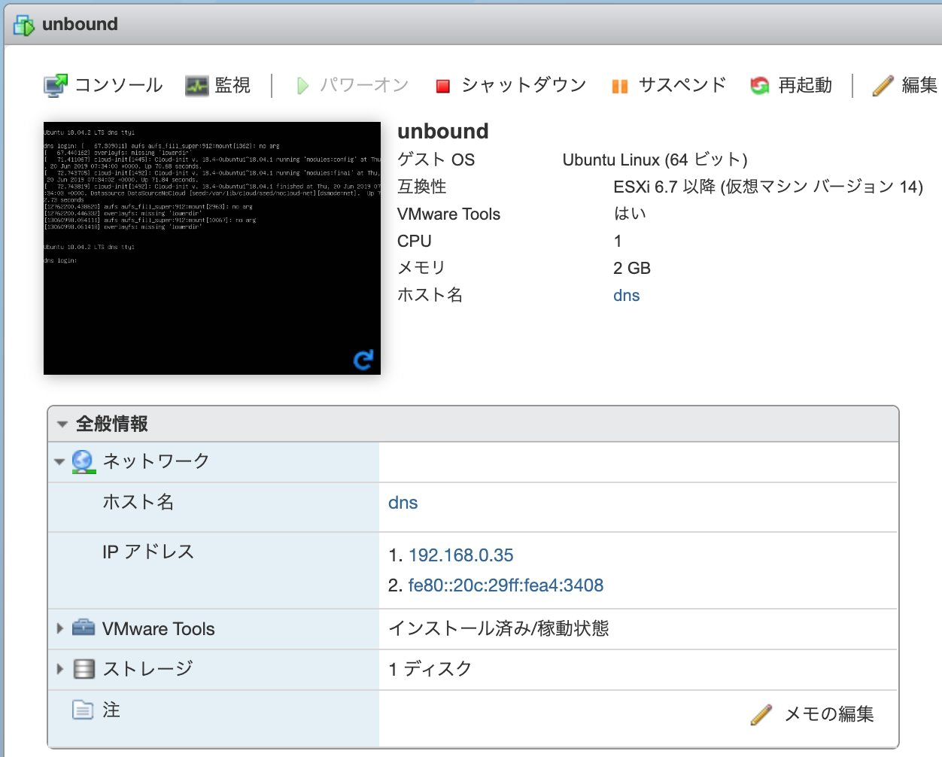The height and width of the screenshot is (757, 942).
Task: Click the VM console thumbnail
Action: coord(212,248)
